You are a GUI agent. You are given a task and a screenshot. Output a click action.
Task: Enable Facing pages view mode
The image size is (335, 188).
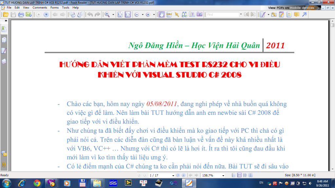pyautogui.click(x=251, y=175)
